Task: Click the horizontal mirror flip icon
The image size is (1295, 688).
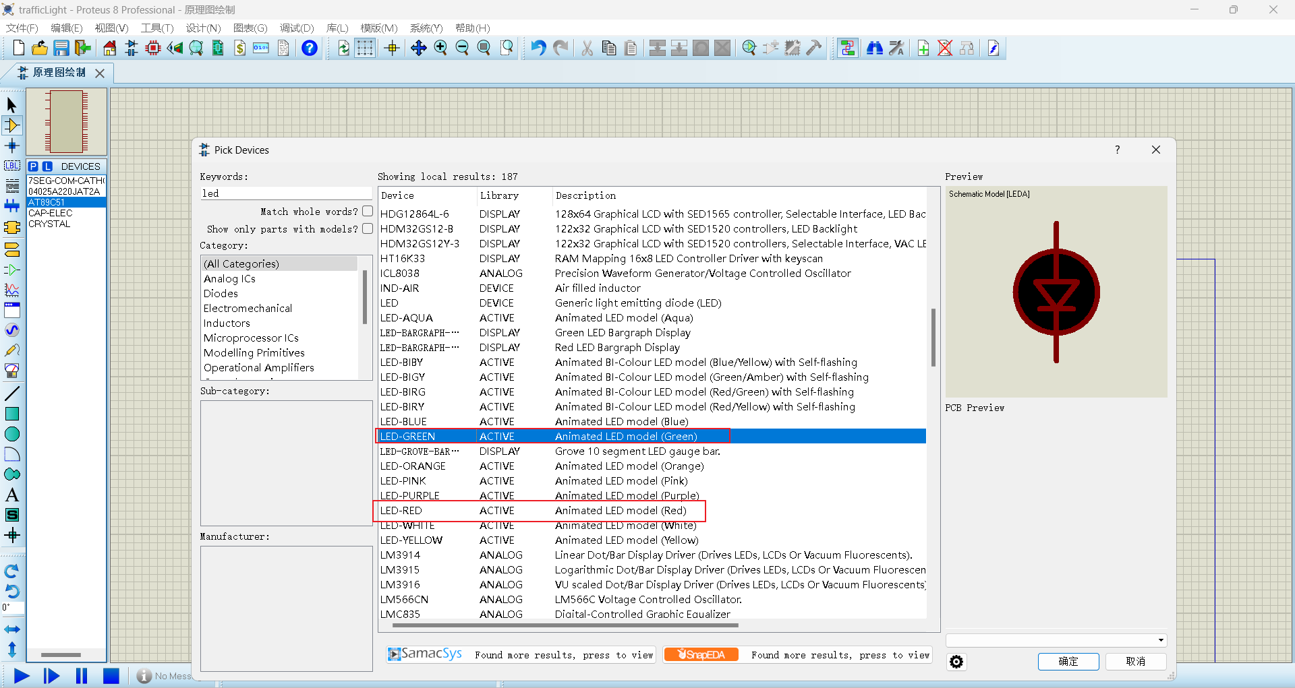Action: (x=11, y=629)
